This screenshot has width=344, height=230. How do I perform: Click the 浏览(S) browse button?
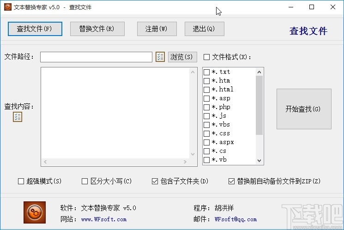tap(182, 57)
